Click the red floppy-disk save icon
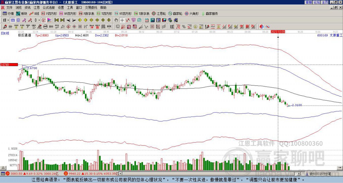Screen dimensions: 343x183 point(164,20)
